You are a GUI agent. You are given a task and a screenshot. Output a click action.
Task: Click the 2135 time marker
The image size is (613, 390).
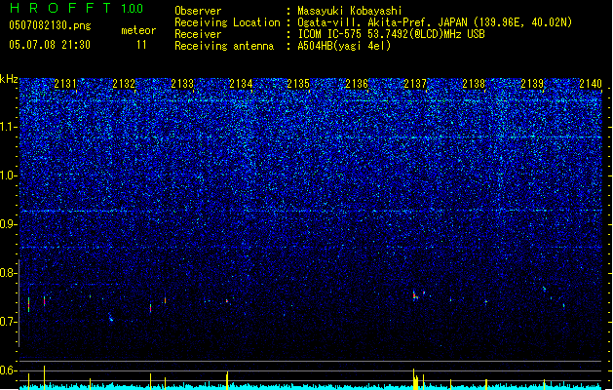(298, 84)
